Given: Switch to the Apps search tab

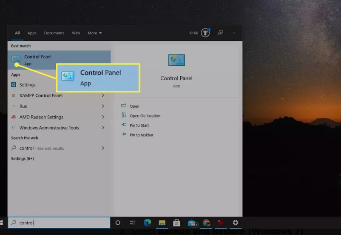Looking at the screenshot, I should point(32,33).
